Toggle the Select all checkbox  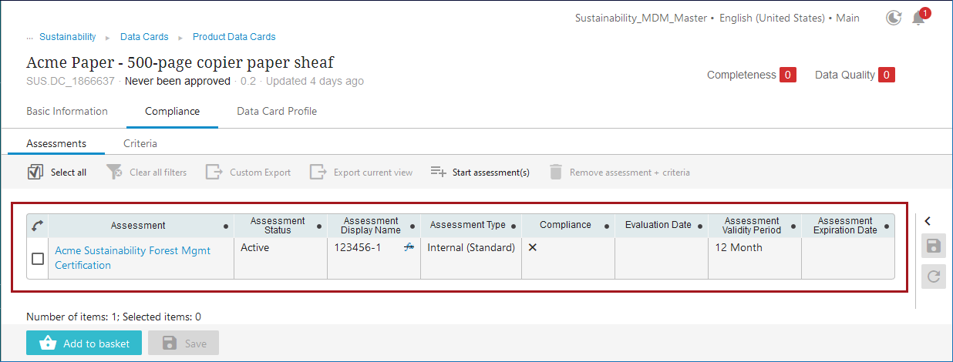tap(35, 172)
